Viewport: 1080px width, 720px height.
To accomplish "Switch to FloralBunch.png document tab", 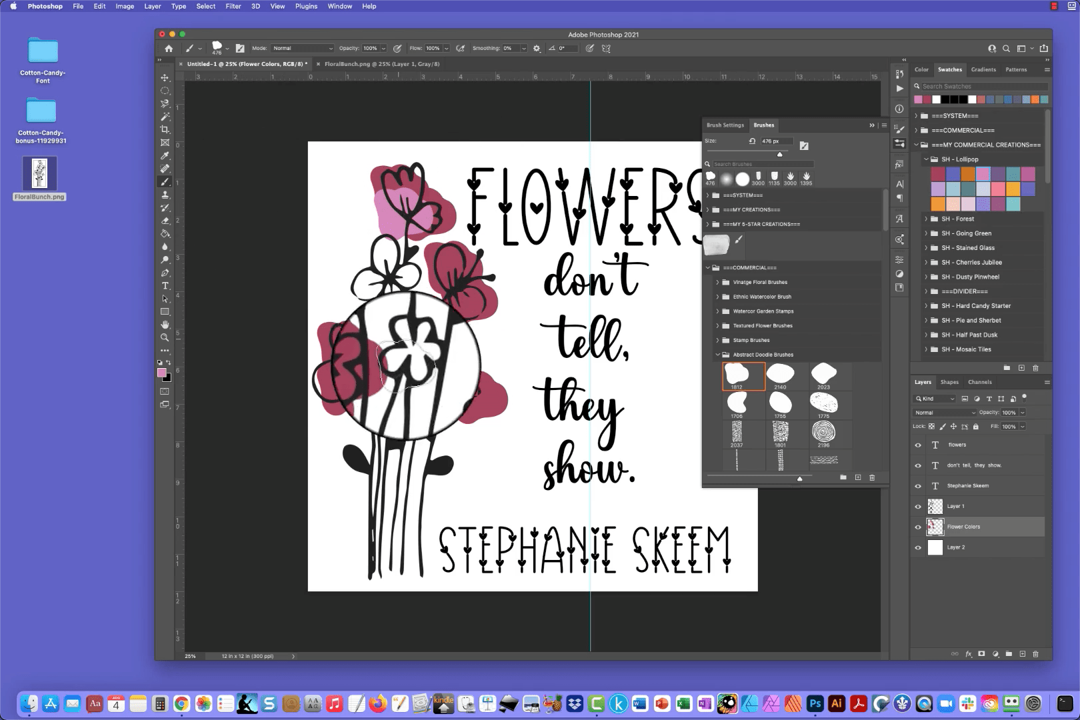I will (381, 64).
